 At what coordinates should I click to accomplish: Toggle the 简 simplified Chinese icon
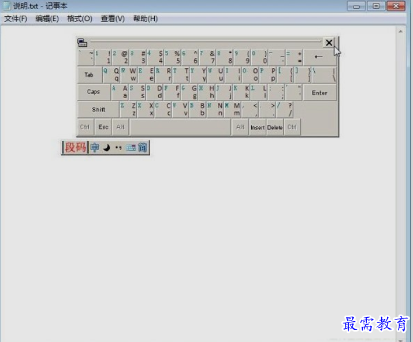point(143,147)
